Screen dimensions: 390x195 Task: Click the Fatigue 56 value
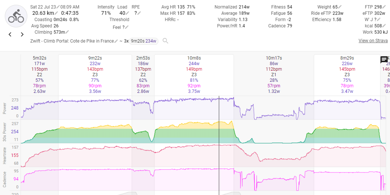[x=290, y=13]
